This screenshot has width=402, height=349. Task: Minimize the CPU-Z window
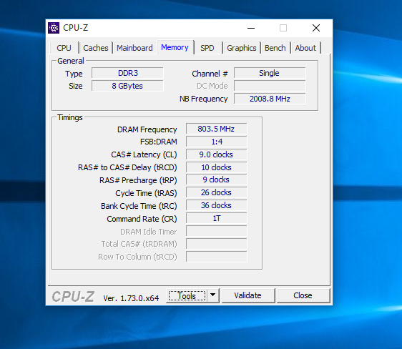tap(251, 28)
